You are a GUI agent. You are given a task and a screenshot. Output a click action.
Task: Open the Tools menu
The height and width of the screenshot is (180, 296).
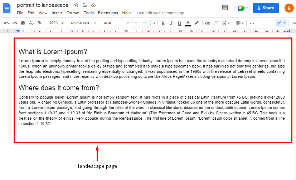[x=89, y=13]
